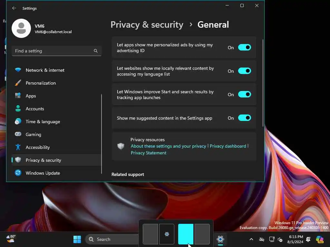Click the Apps sidebar icon

pyautogui.click(x=18, y=96)
